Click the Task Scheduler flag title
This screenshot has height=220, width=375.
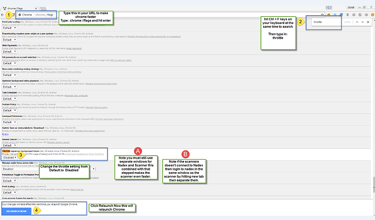tap(10, 92)
